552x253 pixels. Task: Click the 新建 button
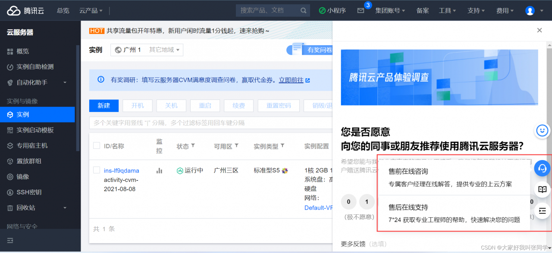[x=104, y=105]
